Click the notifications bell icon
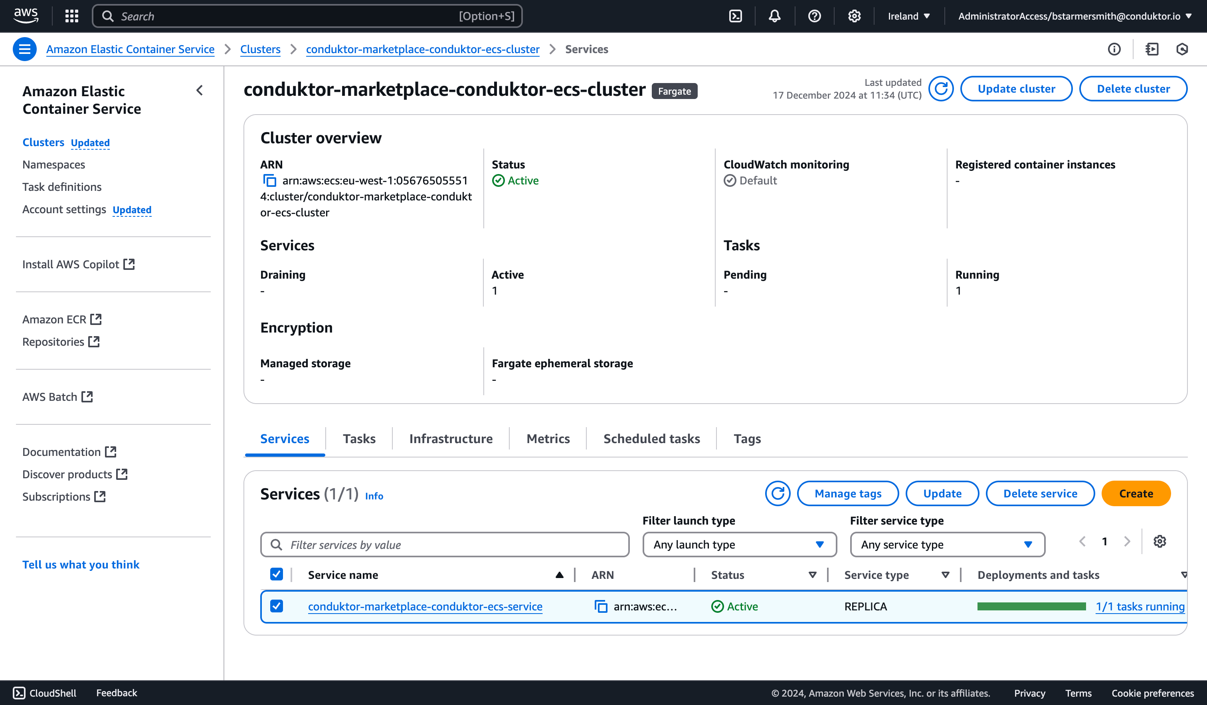Screen dimensions: 1207x705 (774, 16)
